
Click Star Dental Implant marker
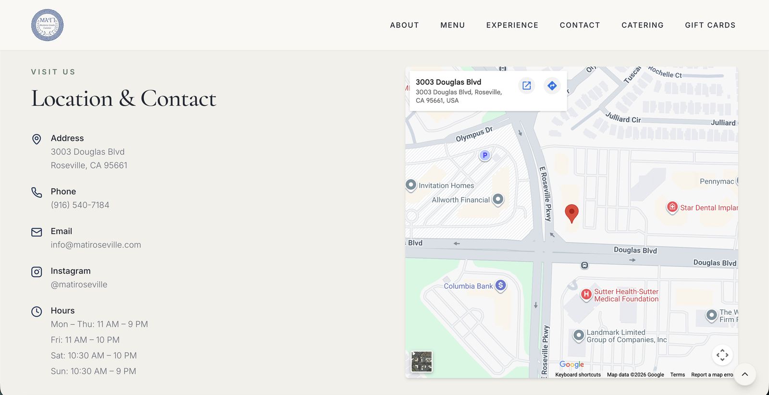pos(672,207)
